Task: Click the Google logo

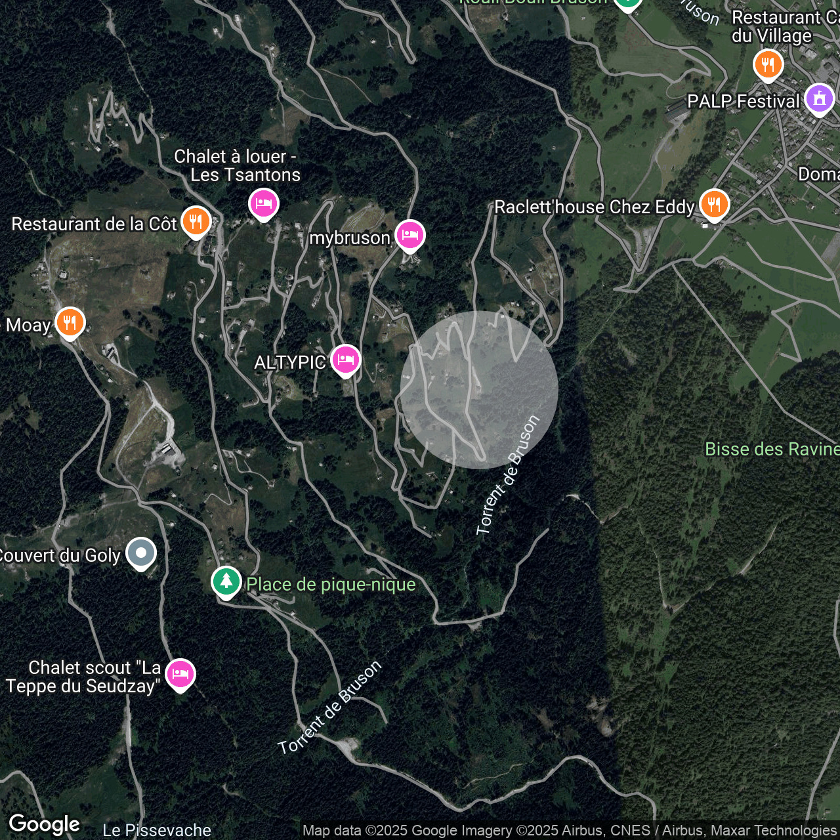Action: (x=45, y=824)
